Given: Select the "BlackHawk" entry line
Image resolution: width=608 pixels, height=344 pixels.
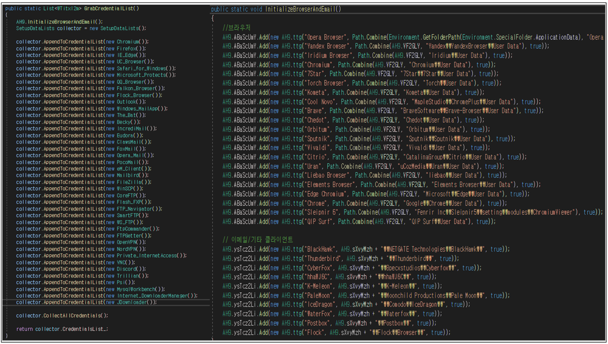Looking at the screenshot, I should pos(366,249).
